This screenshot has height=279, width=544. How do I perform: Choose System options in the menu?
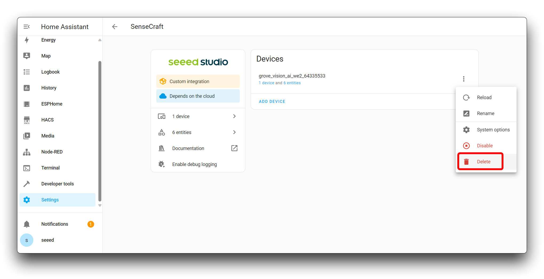pyautogui.click(x=486, y=130)
